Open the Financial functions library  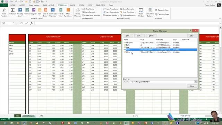27,12
